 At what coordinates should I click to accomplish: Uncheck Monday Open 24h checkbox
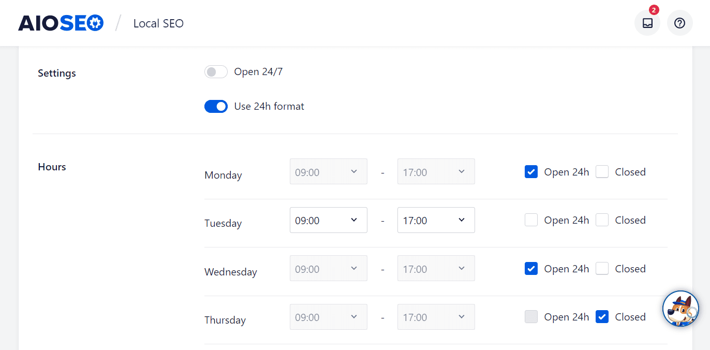(x=531, y=172)
